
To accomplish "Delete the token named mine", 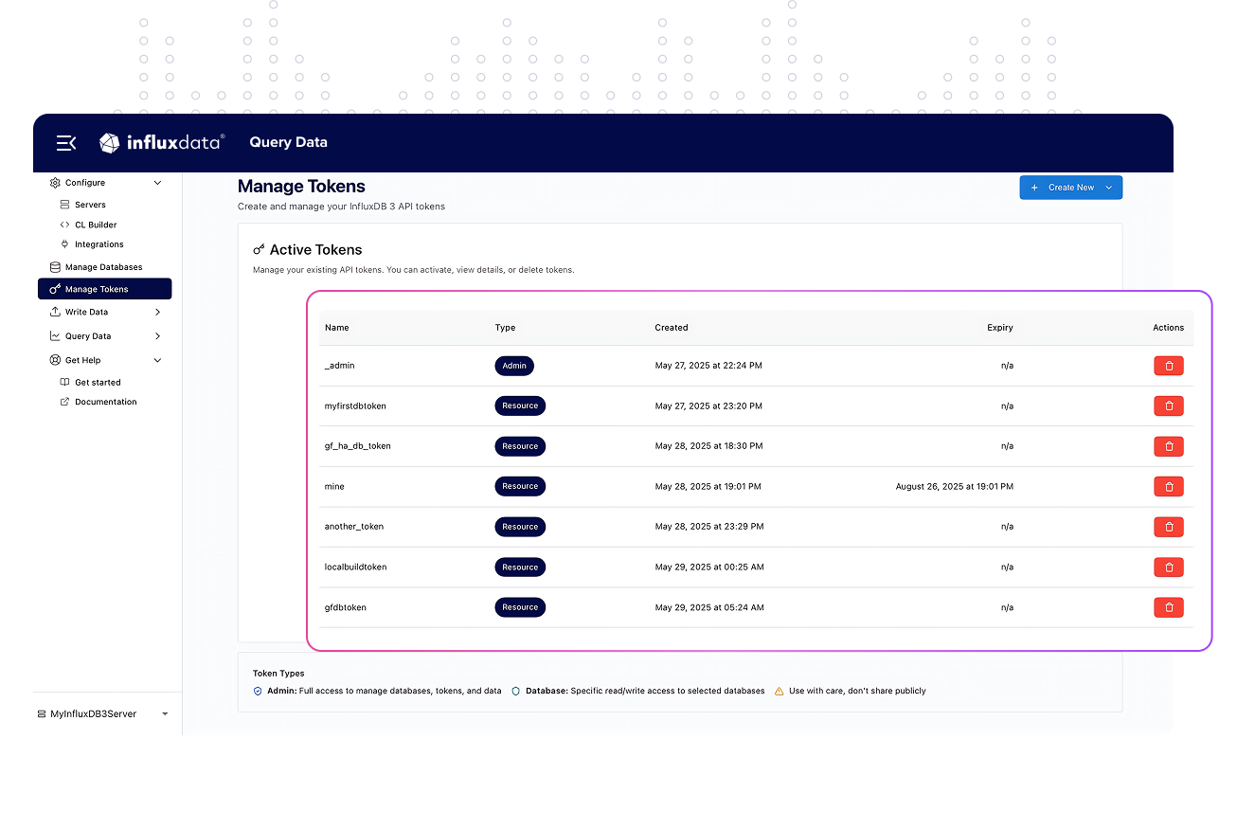I will (1168, 486).
